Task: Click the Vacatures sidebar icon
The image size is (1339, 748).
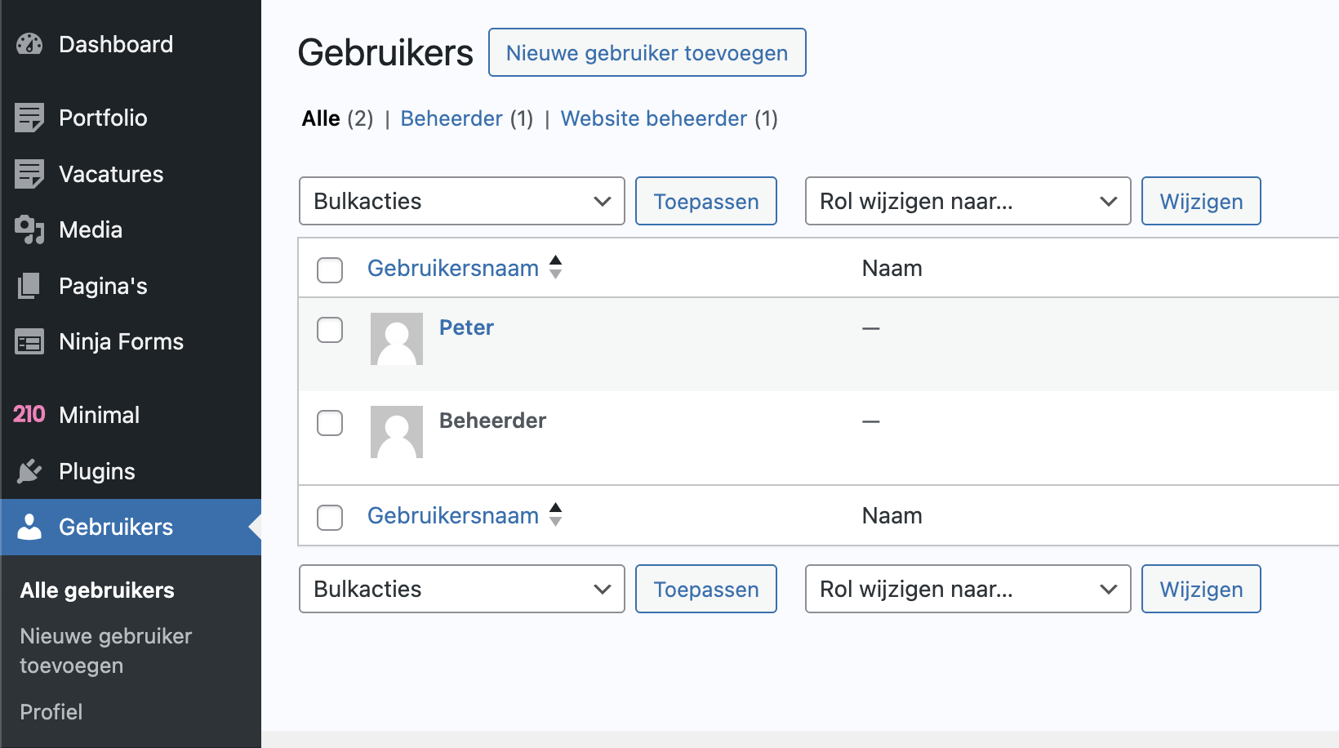Action: 29,174
